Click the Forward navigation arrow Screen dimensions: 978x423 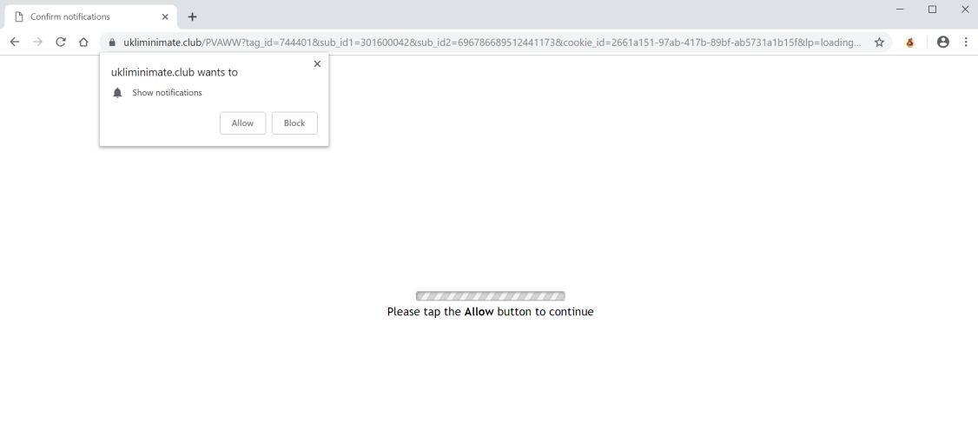point(37,42)
